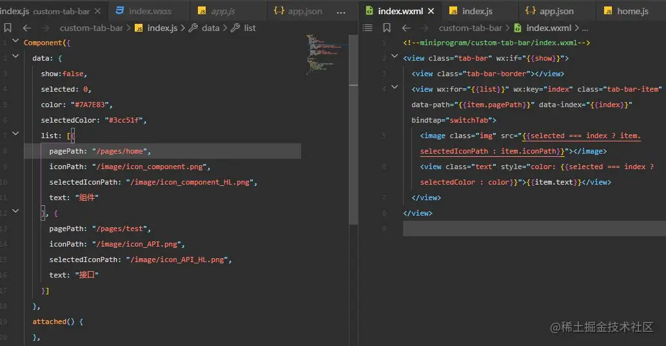Click on data-path="{{item.pagePath}}" attribute
The width and height of the screenshot is (666, 346).
pyautogui.click(x=473, y=105)
